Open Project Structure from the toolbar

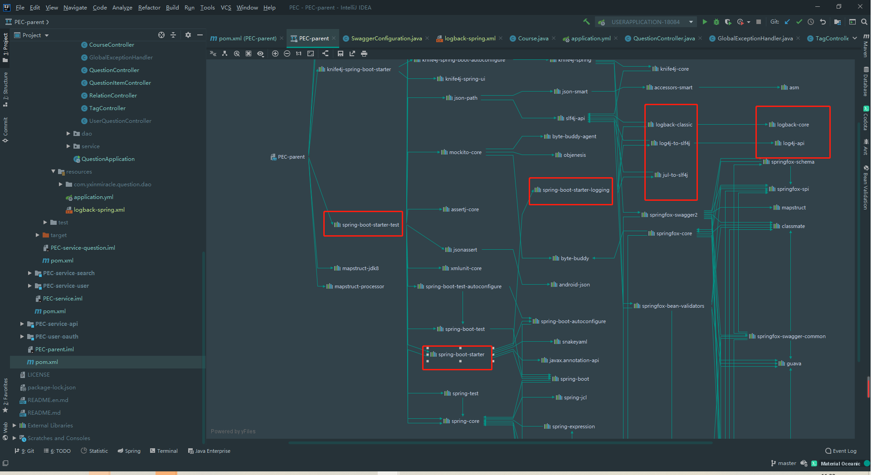838,22
